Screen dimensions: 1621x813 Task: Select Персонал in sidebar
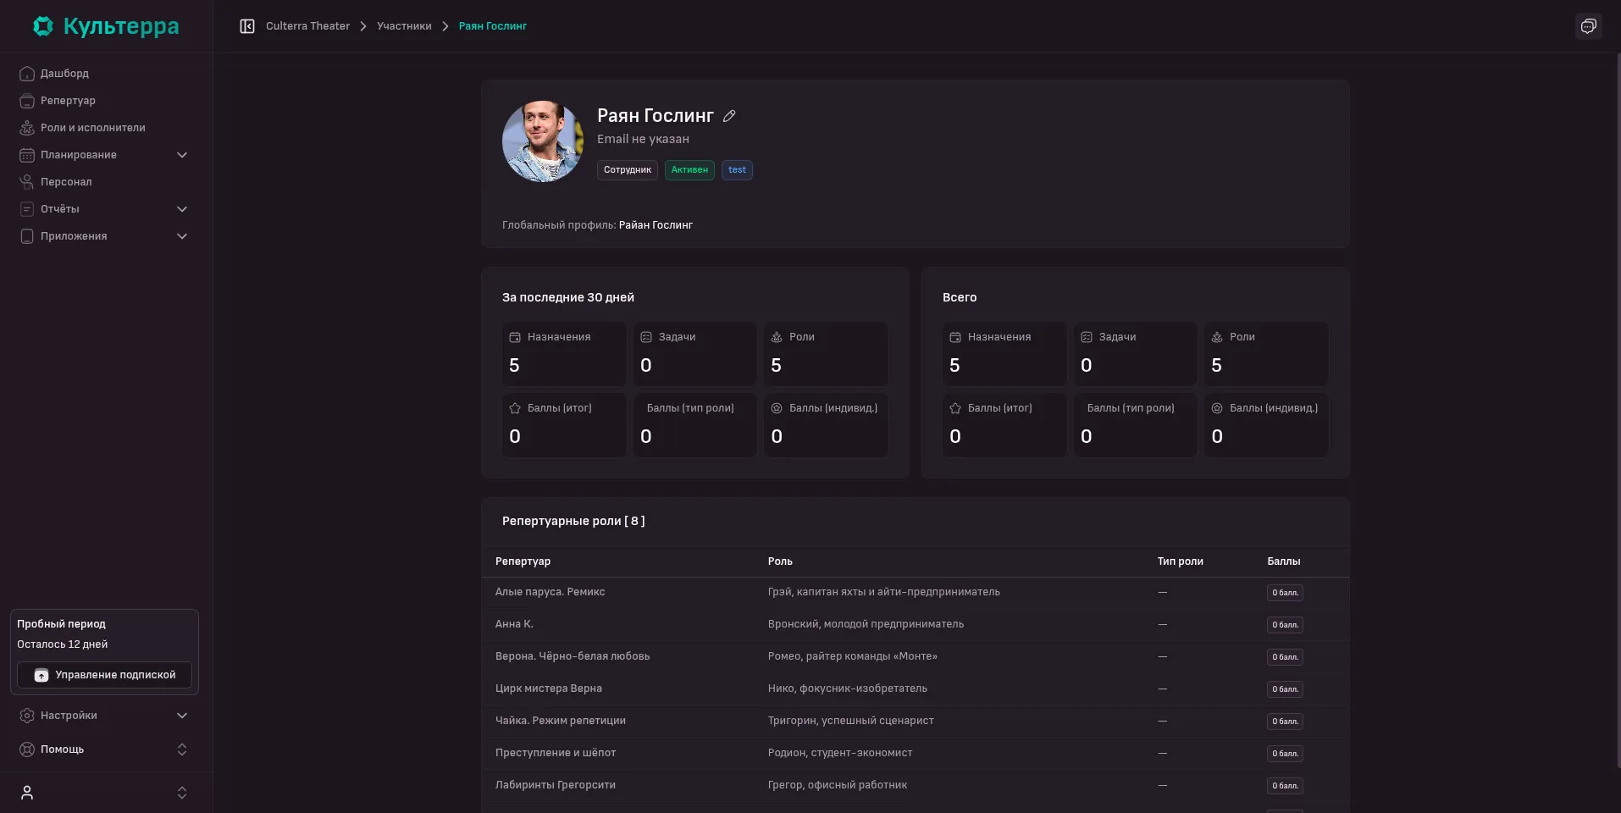106,182
